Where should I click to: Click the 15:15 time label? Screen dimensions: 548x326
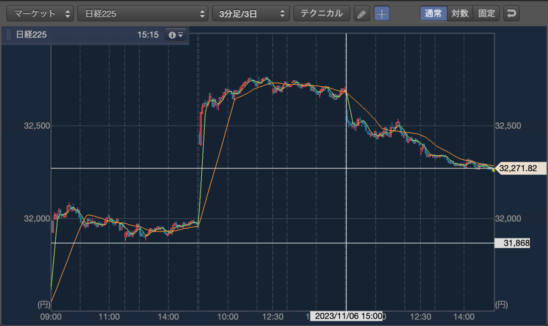(148, 35)
